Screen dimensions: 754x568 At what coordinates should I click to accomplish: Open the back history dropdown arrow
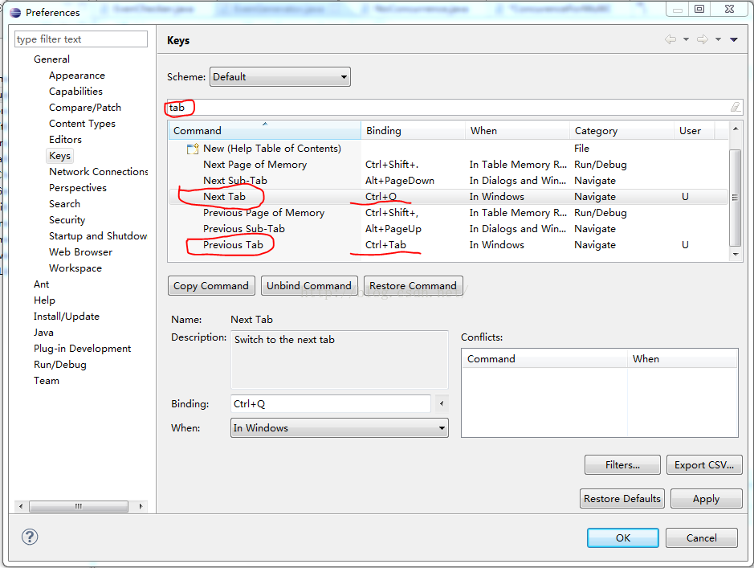click(687, 39)
